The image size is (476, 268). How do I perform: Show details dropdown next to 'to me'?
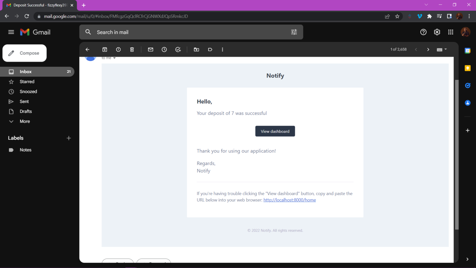[x=114, y=58]
